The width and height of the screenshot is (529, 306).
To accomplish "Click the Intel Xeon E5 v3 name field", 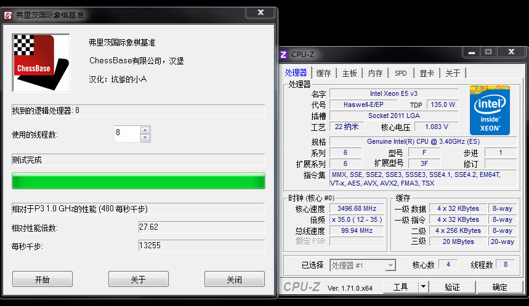I will pos(394,93).
